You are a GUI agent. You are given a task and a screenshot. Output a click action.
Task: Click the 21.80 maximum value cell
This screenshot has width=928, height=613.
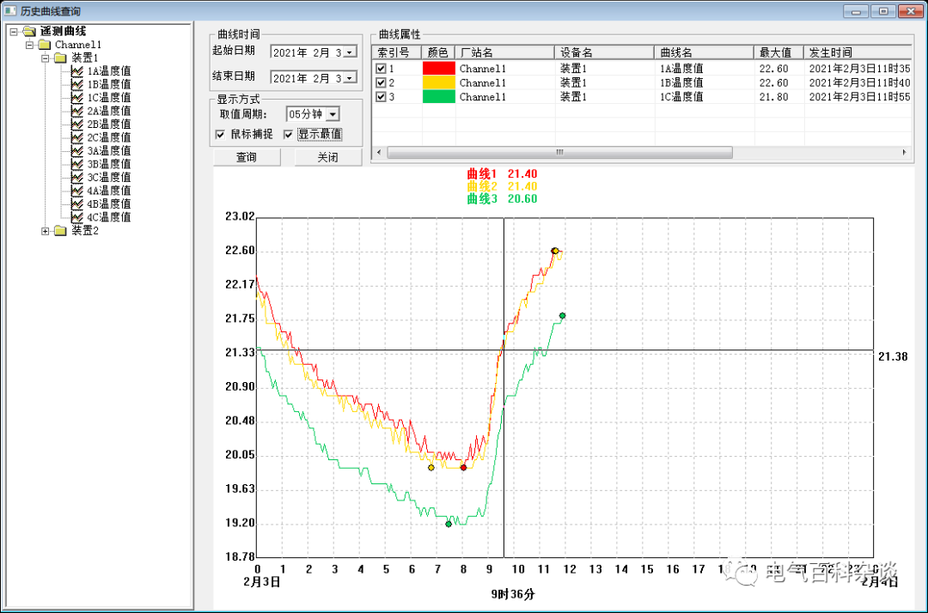click(x=774, y=97)
